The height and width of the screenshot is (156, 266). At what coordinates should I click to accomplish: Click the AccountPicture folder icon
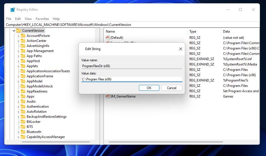(x=23, y=36)
